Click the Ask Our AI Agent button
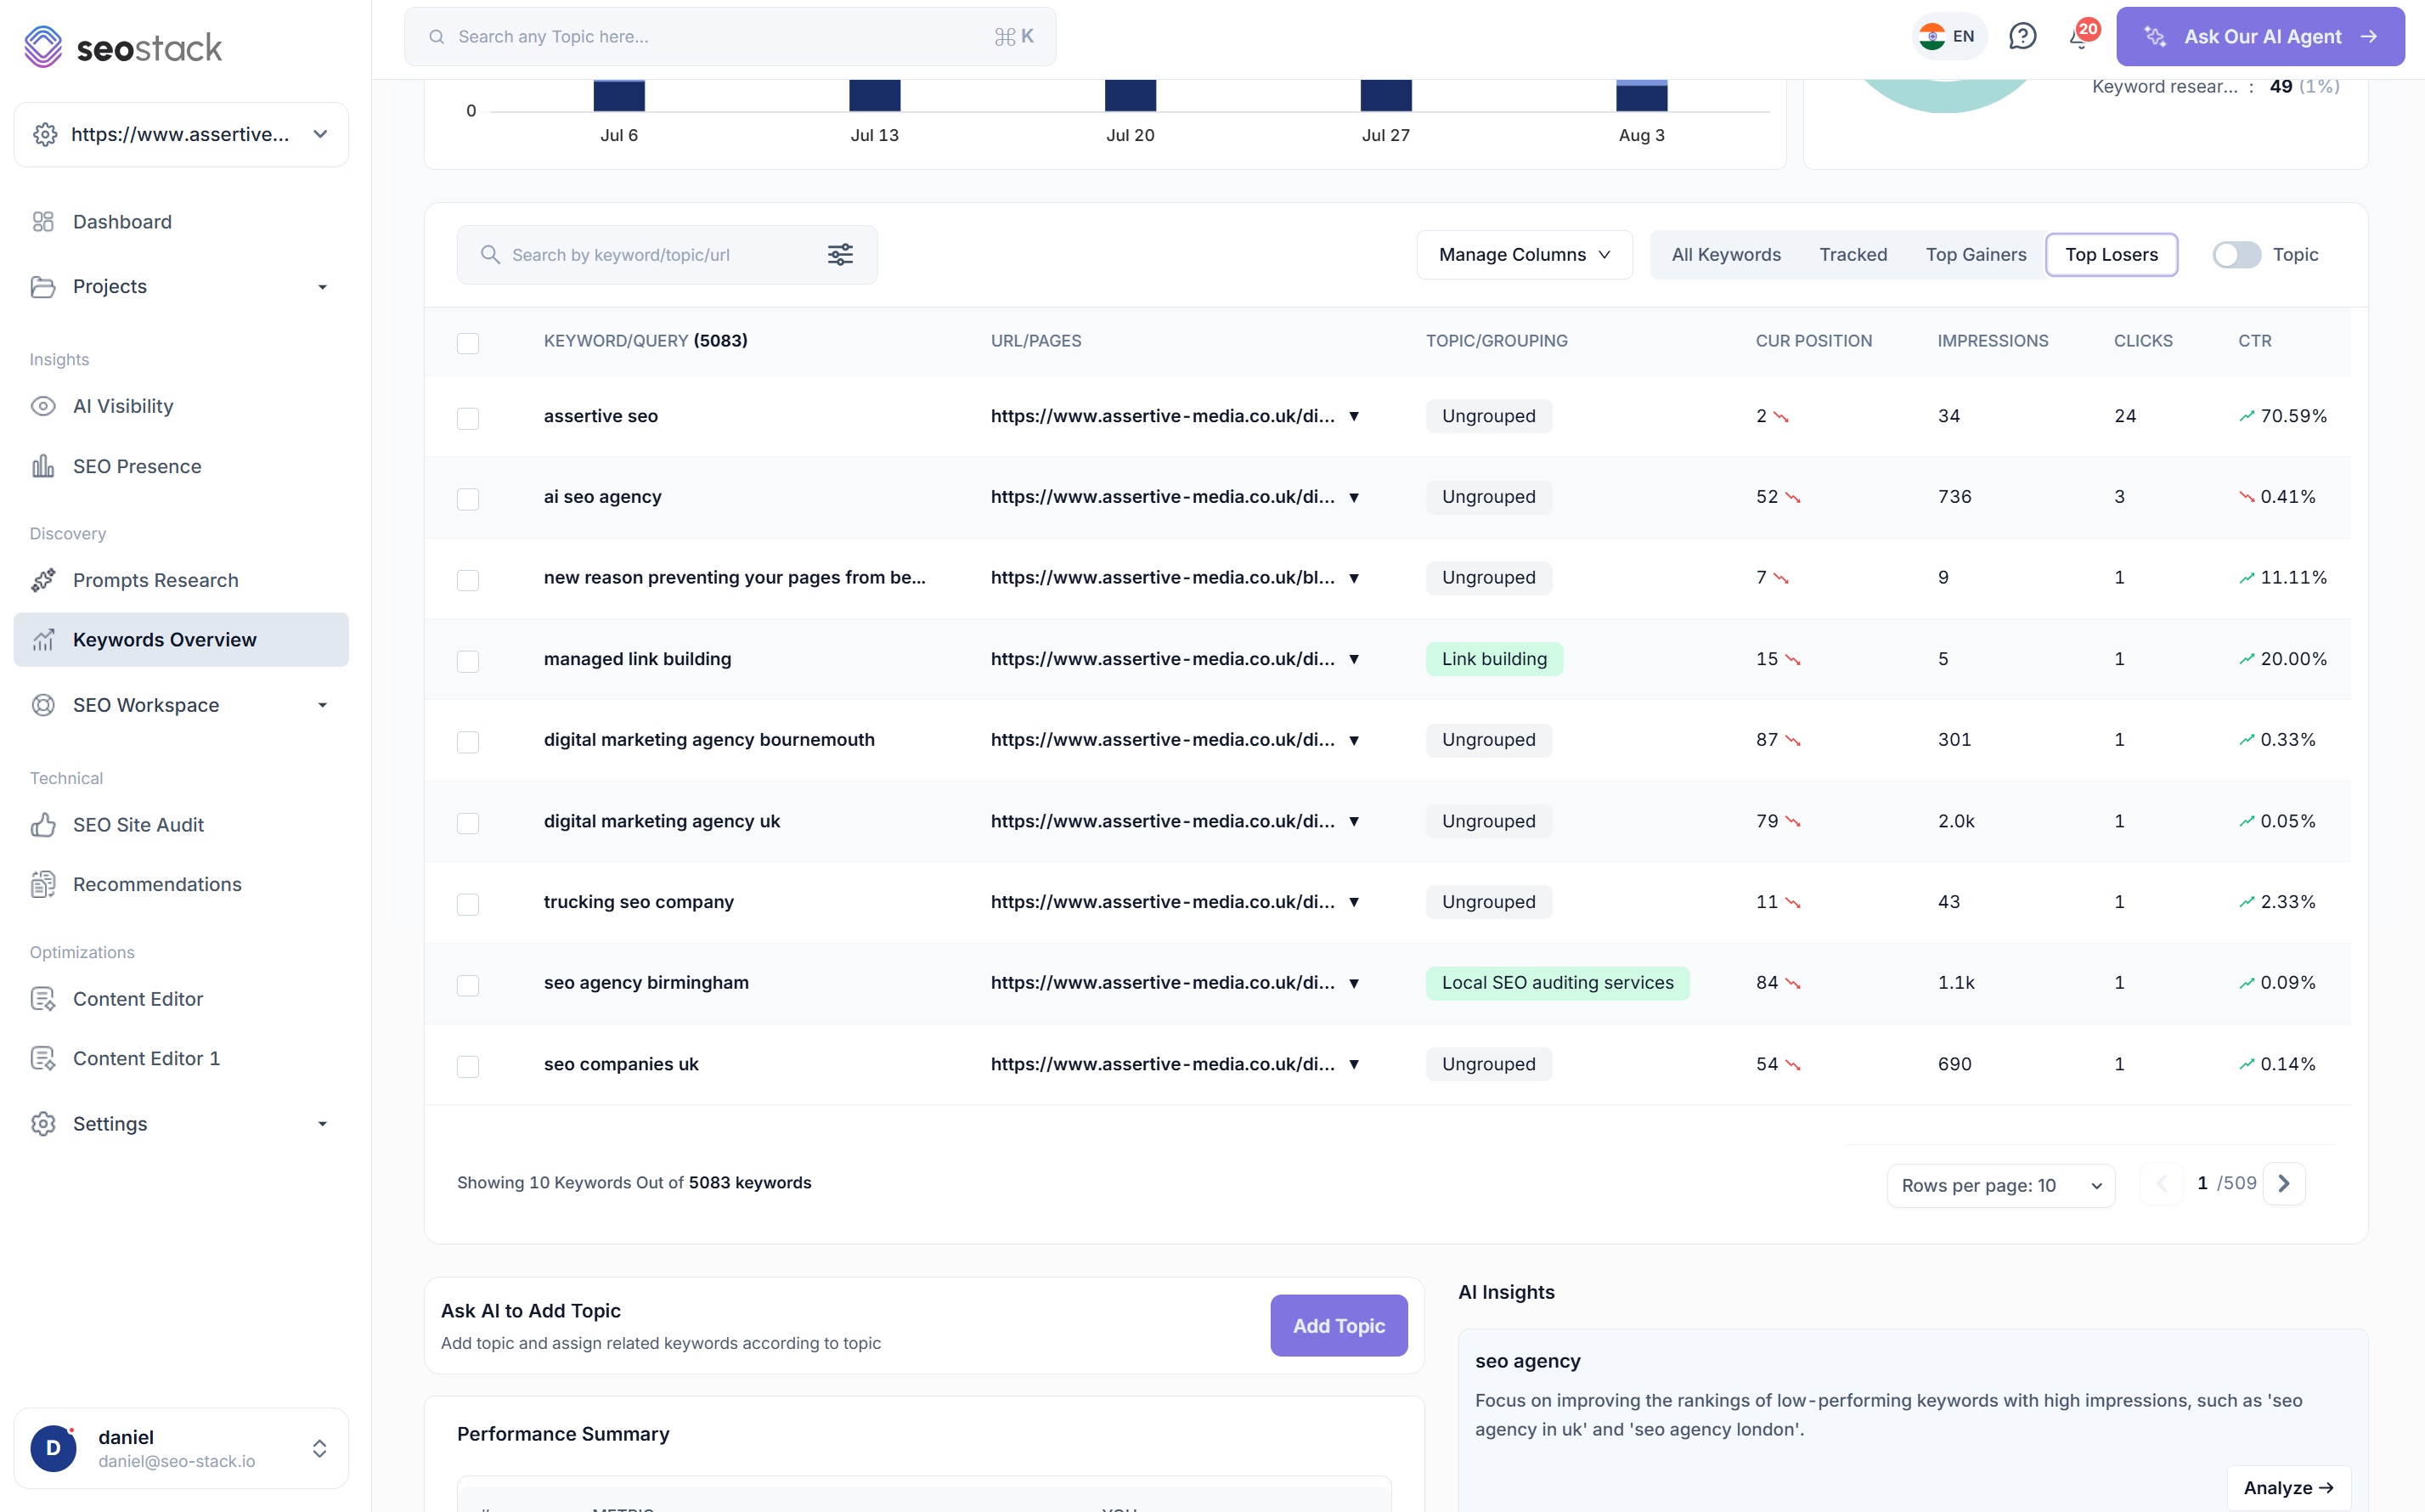This screenshot has width=2425, height=1512. [x=2260, y=37]
